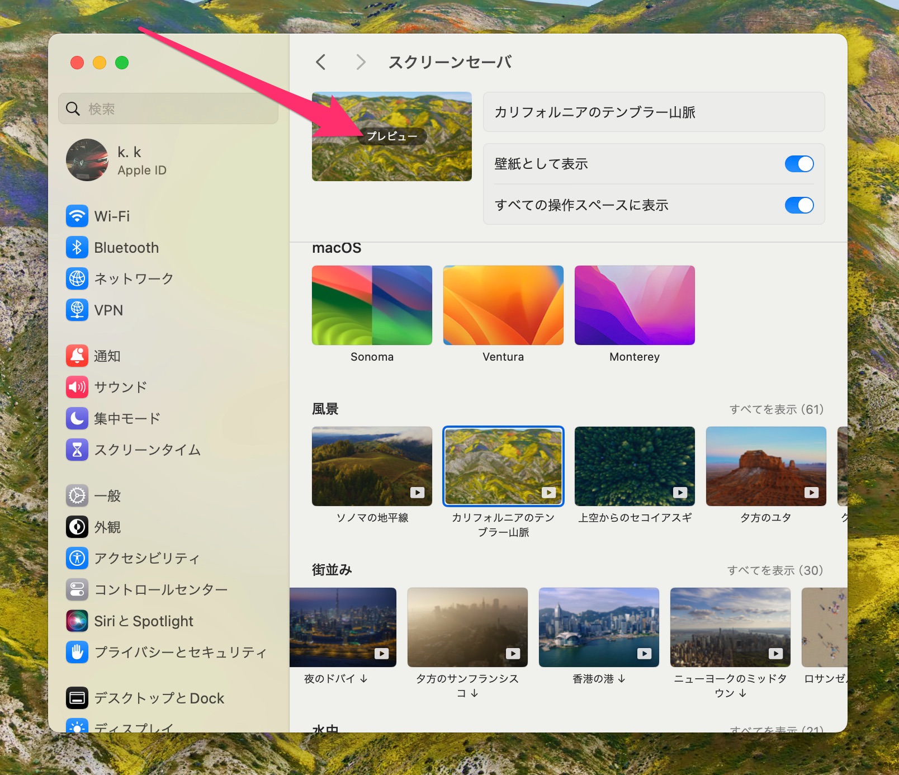Open the 集中モード moon icon
This screenshot has height=775, width=899.
[x=77, y=418]
